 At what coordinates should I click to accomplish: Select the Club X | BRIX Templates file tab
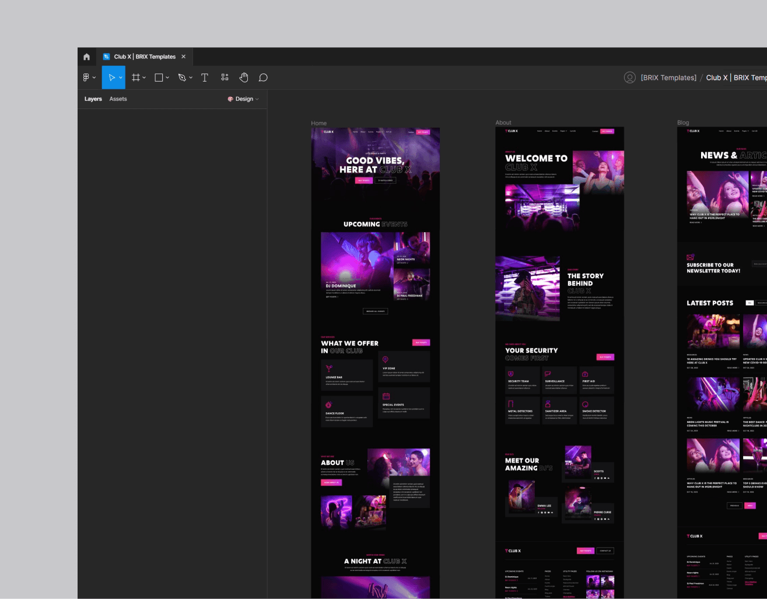coord(144,57)
